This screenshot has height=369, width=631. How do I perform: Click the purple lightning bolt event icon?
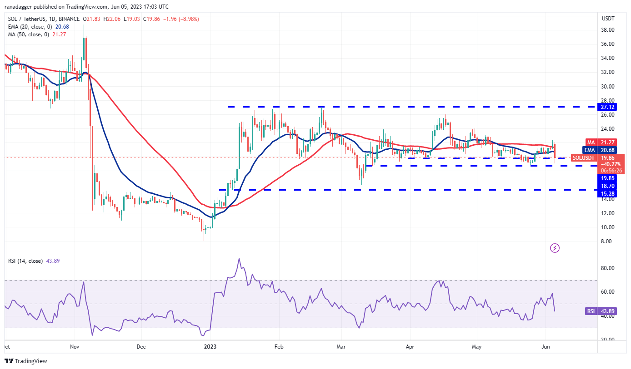click(x=555, y=248)
